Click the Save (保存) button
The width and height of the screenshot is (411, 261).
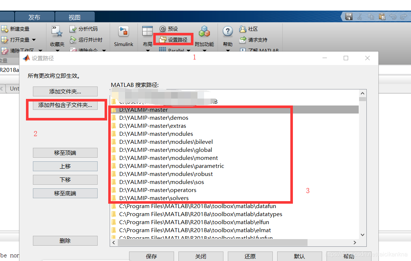[151, 256]
